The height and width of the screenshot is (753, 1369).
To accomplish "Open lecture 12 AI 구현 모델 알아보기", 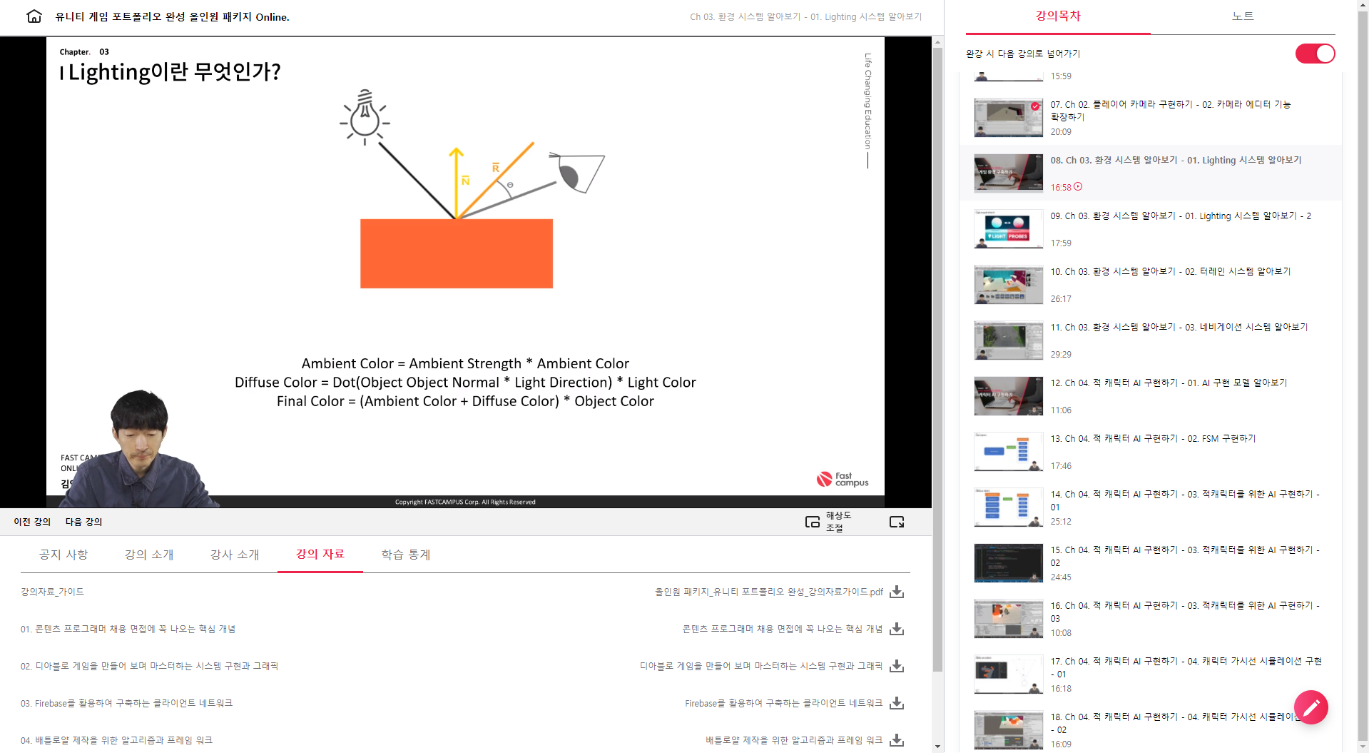I will click(x=1151, y=396).
